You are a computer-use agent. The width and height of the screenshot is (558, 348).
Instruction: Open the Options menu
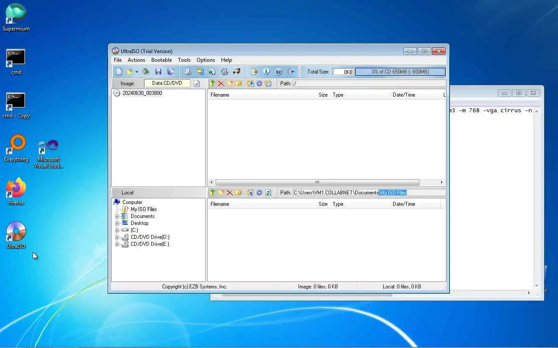(206, 60)
